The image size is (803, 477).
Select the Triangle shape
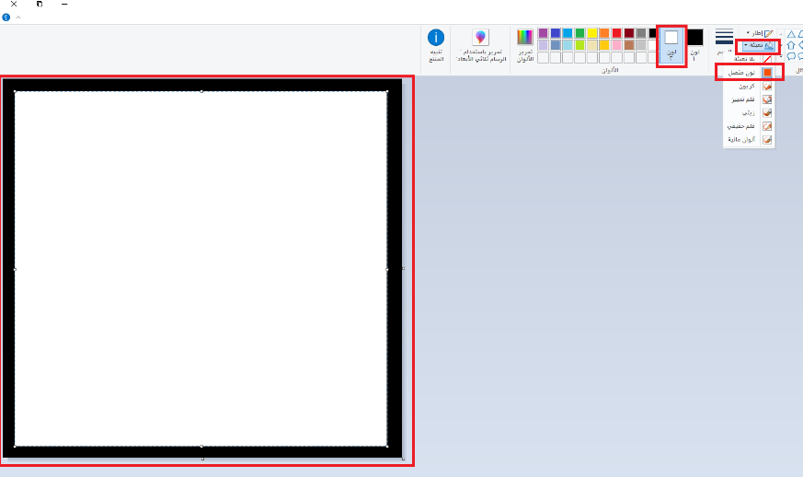click(x=791, y=34)
